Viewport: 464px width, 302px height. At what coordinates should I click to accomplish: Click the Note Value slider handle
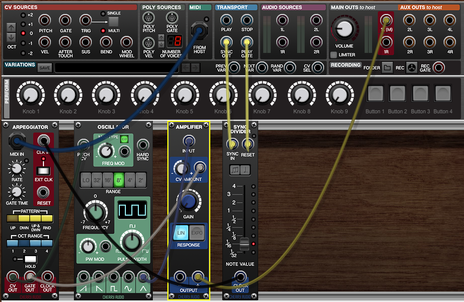[x=244, y=244]
